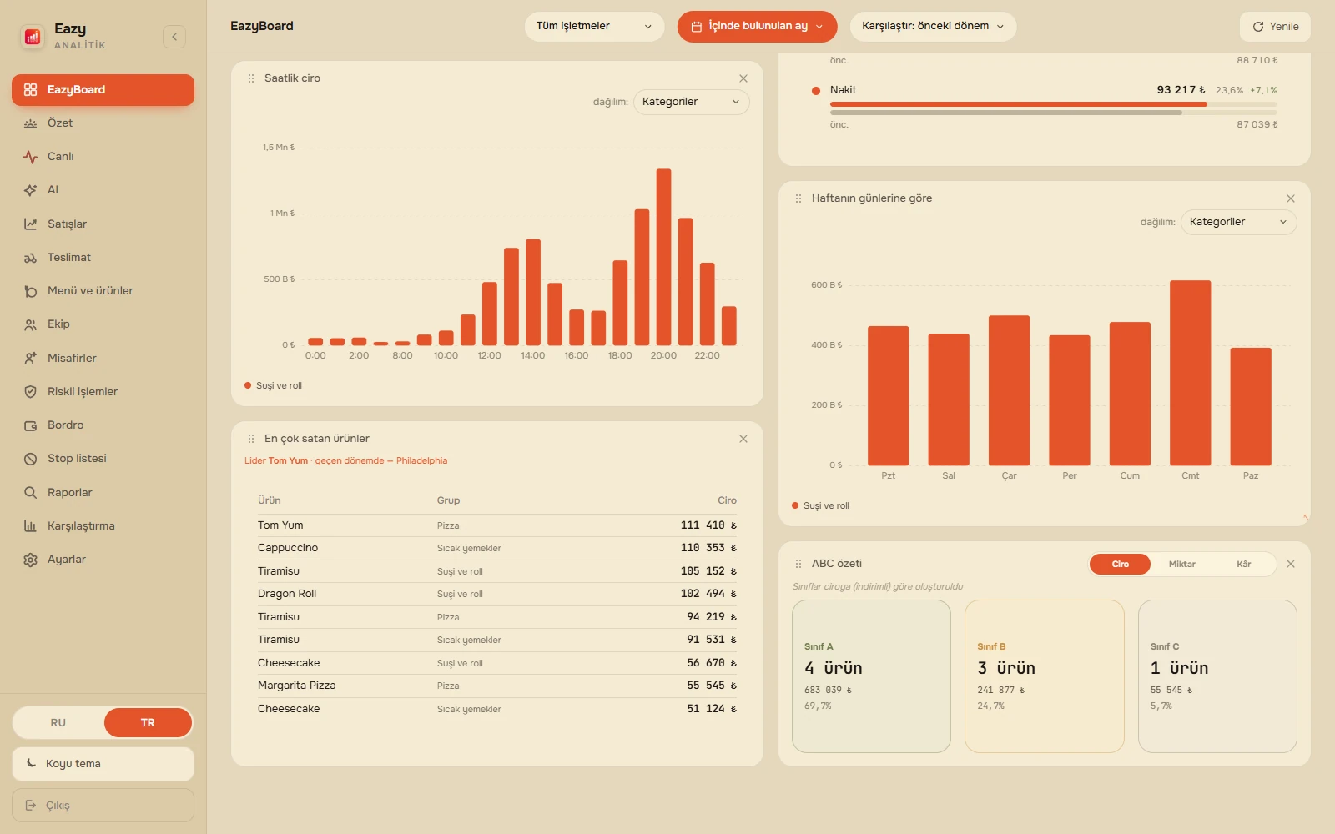Click the tallest 20:00 bar in Saatlik ciro
Screen dimensions: 1335x834
(x=663, y=257)
